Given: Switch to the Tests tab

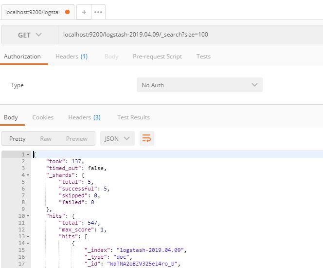Looking at the screenshot, I should coord(203,57).
